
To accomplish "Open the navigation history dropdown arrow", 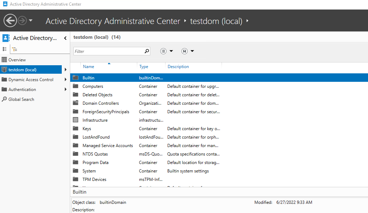I will click(30, 21).
